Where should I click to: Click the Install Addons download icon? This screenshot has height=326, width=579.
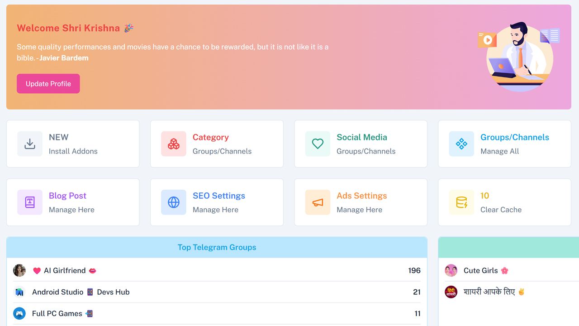click(30, 144)
